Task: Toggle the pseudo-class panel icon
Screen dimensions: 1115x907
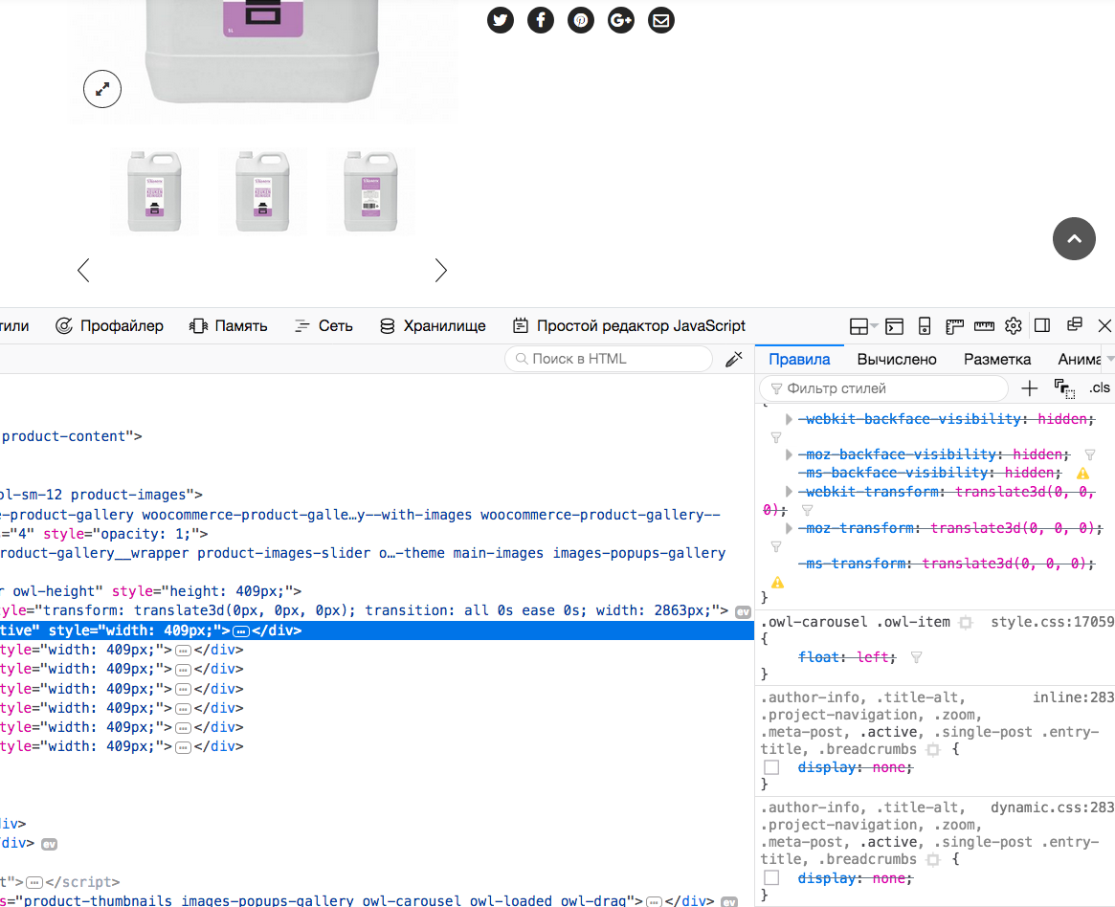Action: pos(1064,388)
